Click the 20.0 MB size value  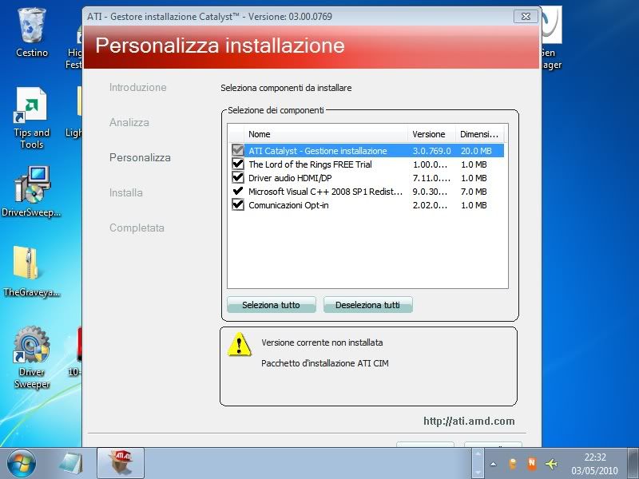476,151
